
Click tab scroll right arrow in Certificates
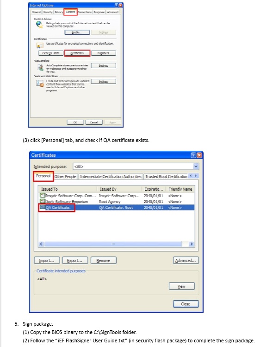tap(196, 176)
